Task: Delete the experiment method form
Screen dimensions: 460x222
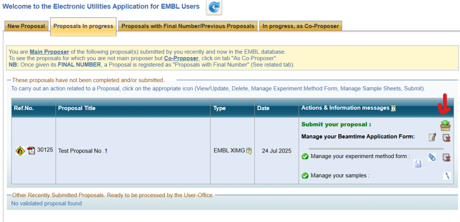Action: (x=446, y=157)
